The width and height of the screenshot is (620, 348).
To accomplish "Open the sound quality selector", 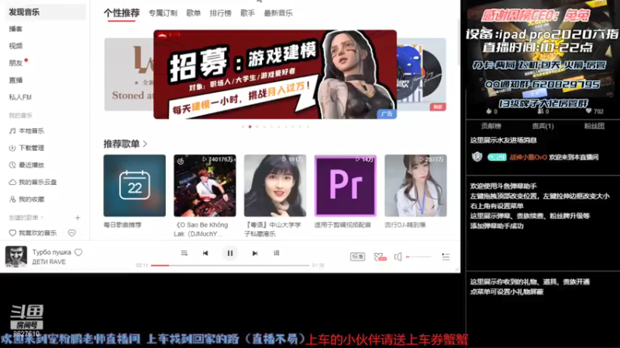I will (357, 257).
